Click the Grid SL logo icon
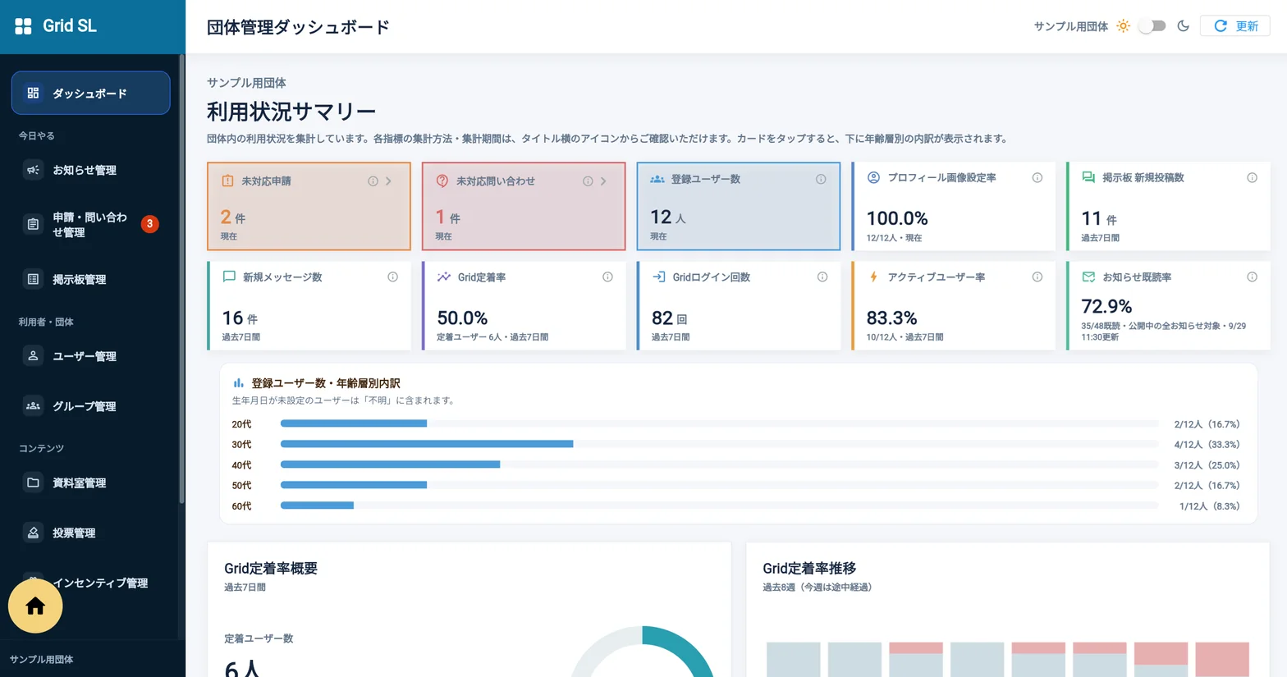Screen dimensions: 1287x677 23,26
